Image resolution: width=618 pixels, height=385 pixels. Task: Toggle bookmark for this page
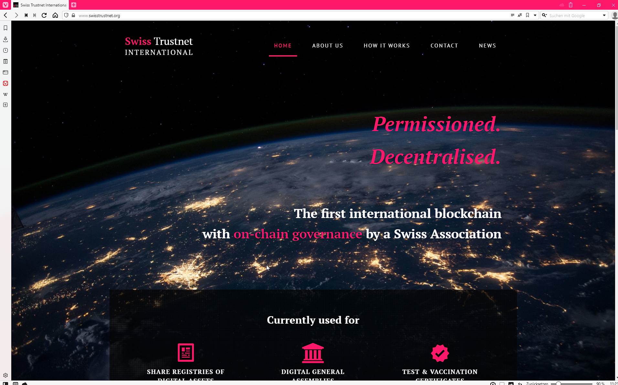pyautogui.click(x=527, y=15)
